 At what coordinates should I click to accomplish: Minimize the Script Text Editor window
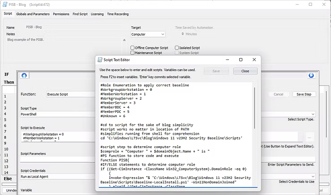click(227, 60)
